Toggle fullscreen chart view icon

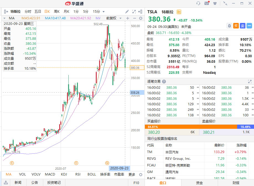click(134, 12)
